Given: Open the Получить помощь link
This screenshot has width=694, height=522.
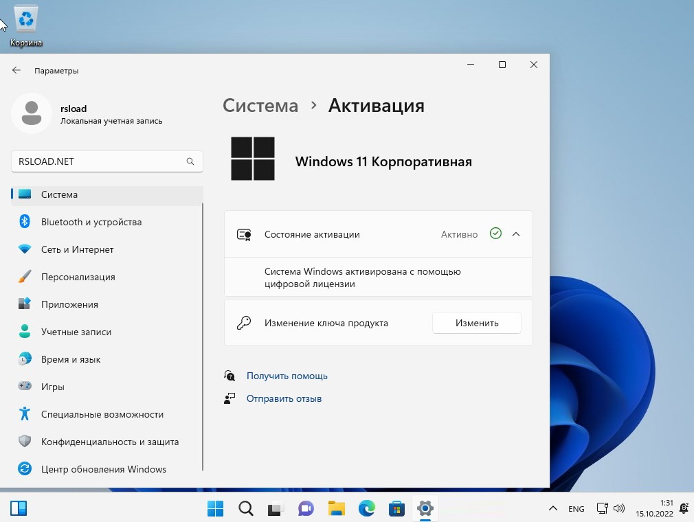Looking at the screenshot, I should (287, 376).
